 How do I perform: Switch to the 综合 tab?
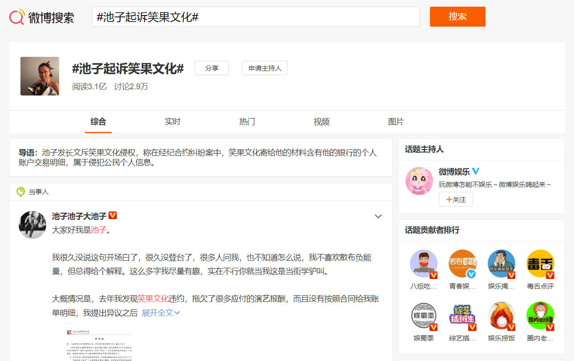click(98, 122)
